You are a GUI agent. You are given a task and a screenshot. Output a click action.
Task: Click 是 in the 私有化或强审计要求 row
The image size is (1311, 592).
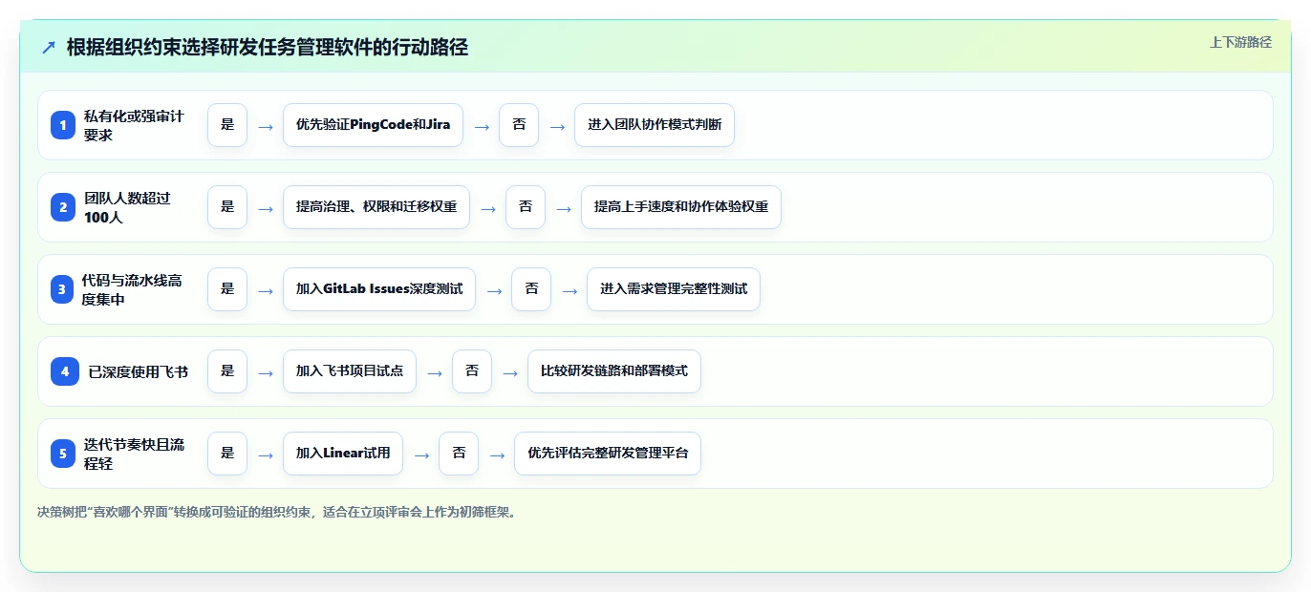coord(227,125)
